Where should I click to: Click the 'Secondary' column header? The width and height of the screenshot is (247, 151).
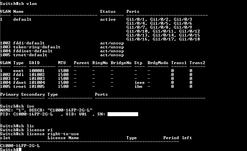click(33, 94)
